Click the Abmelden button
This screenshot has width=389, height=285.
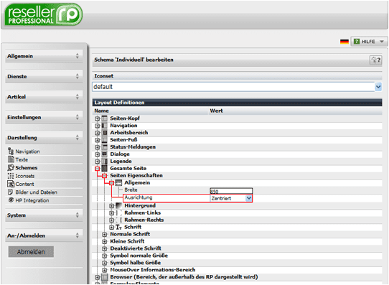tap(31, 252)
